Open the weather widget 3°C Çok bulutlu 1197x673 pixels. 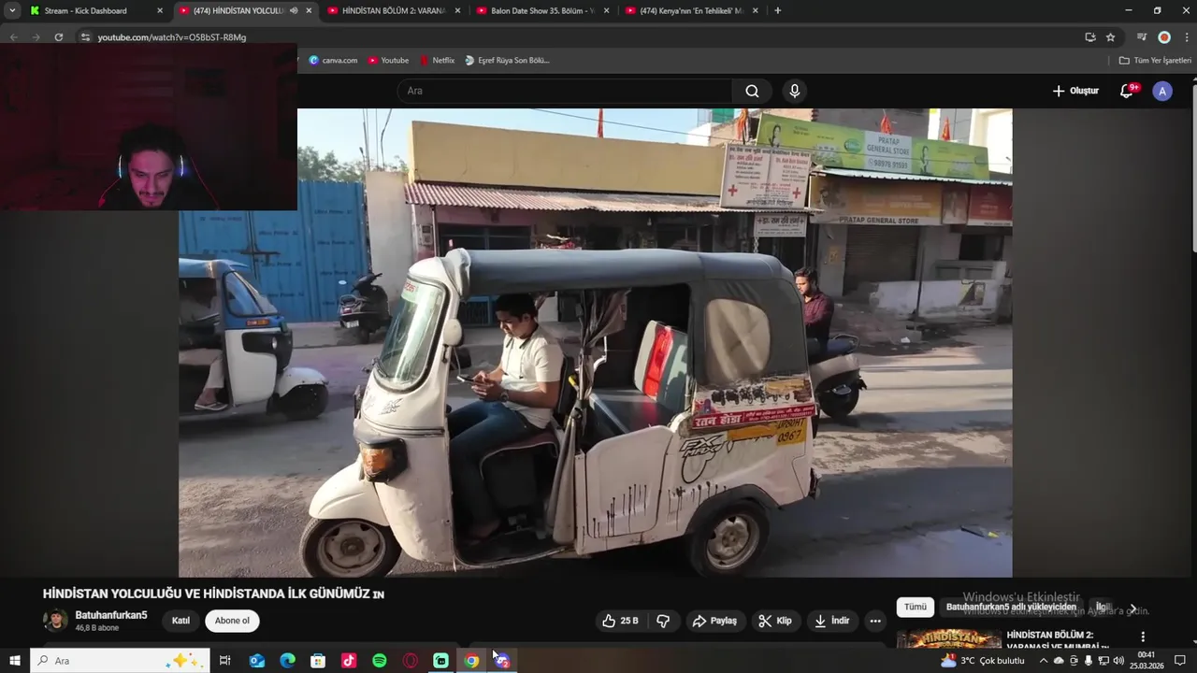pos(983,661)
